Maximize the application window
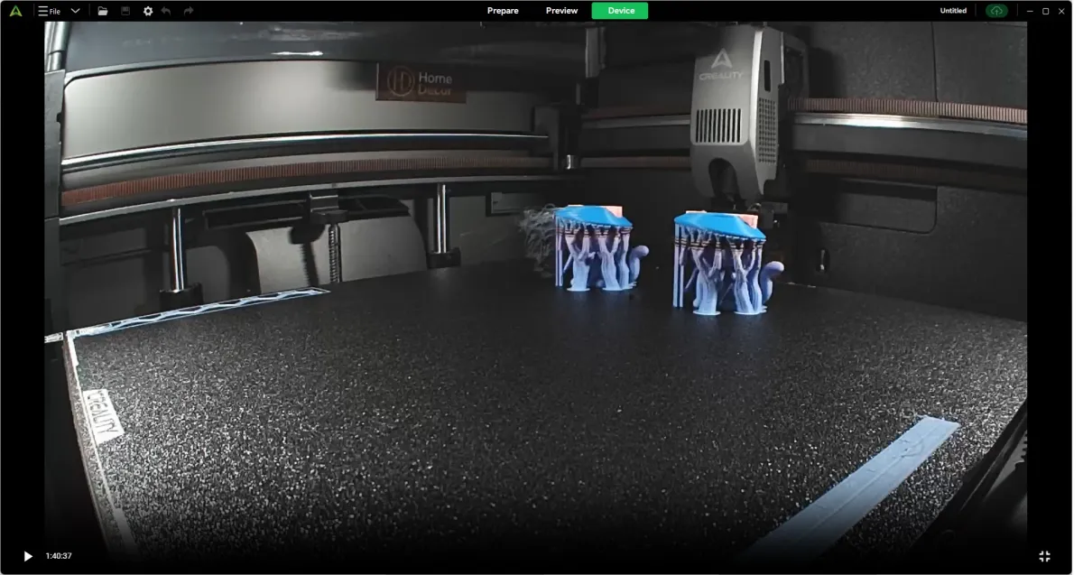Image resolution: width=1083 pixels, height=575 pixels. [1046, 11]
